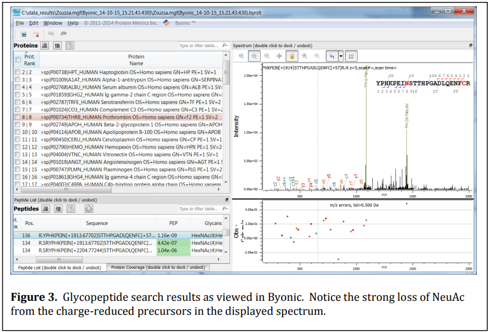Click the gear settings icon in the Peptides panel
Viewport: 489px width, 332px height.
(x=89, y=208)
